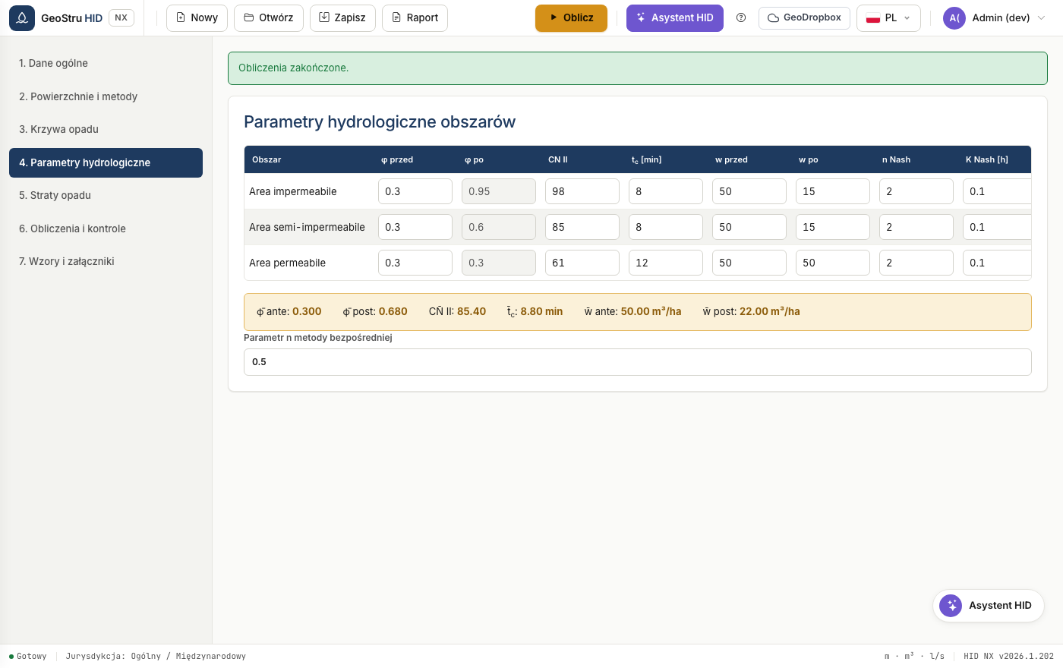The width and height of the screenshot is (1063, 668).
Task: Click the Area permeable row label
Action: click(x=287, y=263)
